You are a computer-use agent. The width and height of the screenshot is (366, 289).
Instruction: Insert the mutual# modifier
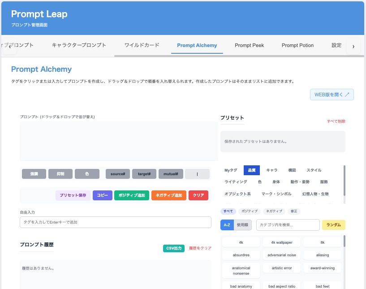click(171, 174)
